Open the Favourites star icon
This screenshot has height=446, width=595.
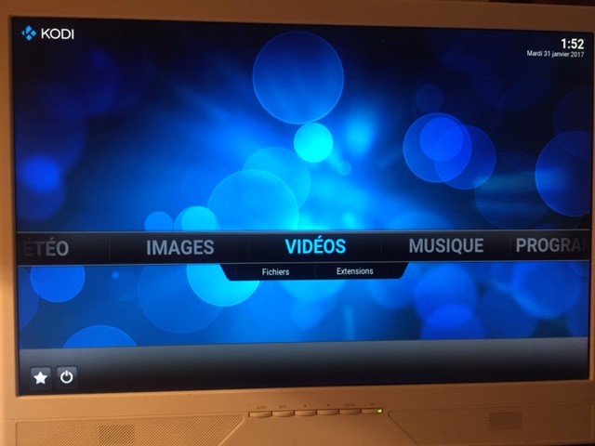[40, 377]
